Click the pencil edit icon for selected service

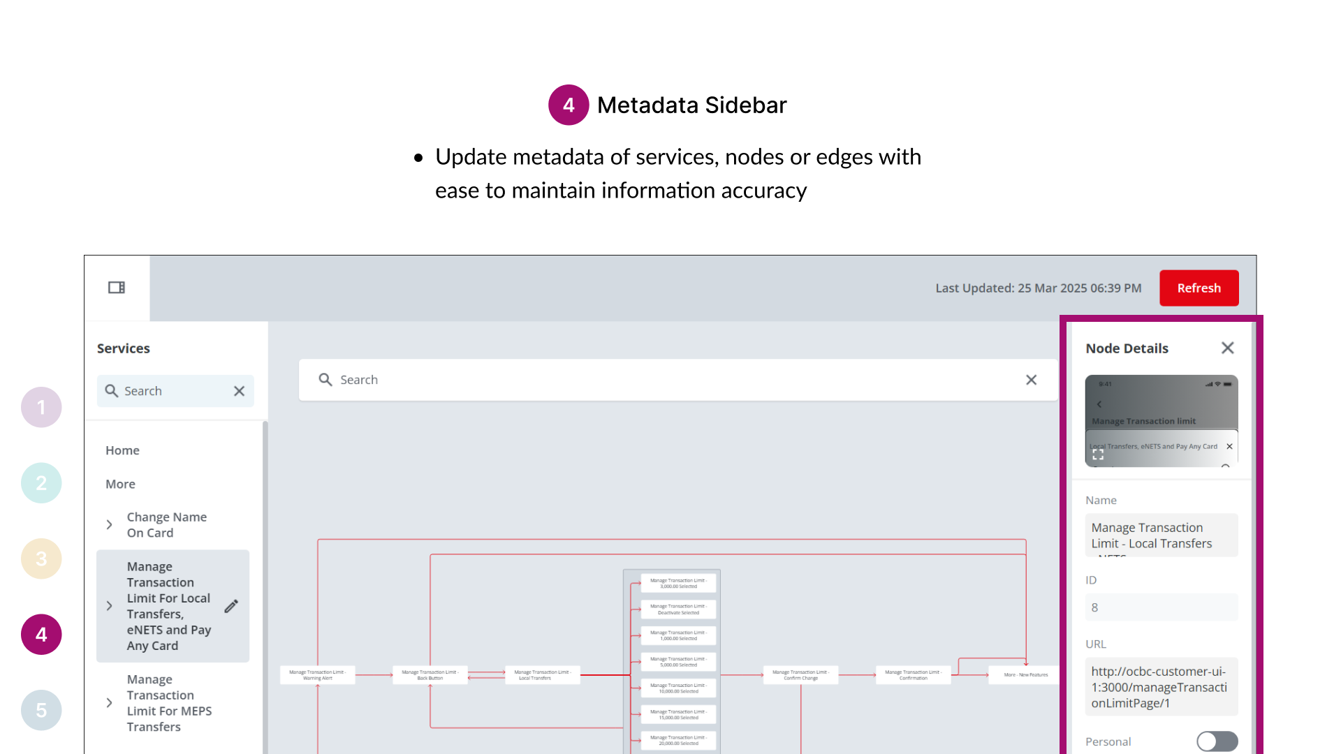231,606
